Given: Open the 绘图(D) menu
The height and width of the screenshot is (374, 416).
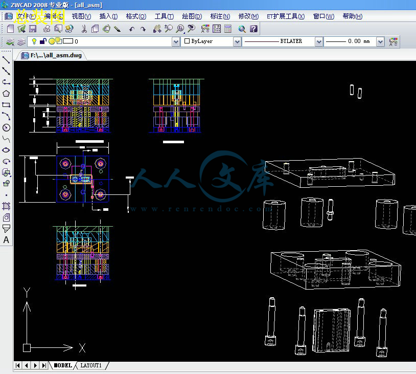Looking at the screenshot, I should pyautogui.click(x=192, y=16).
